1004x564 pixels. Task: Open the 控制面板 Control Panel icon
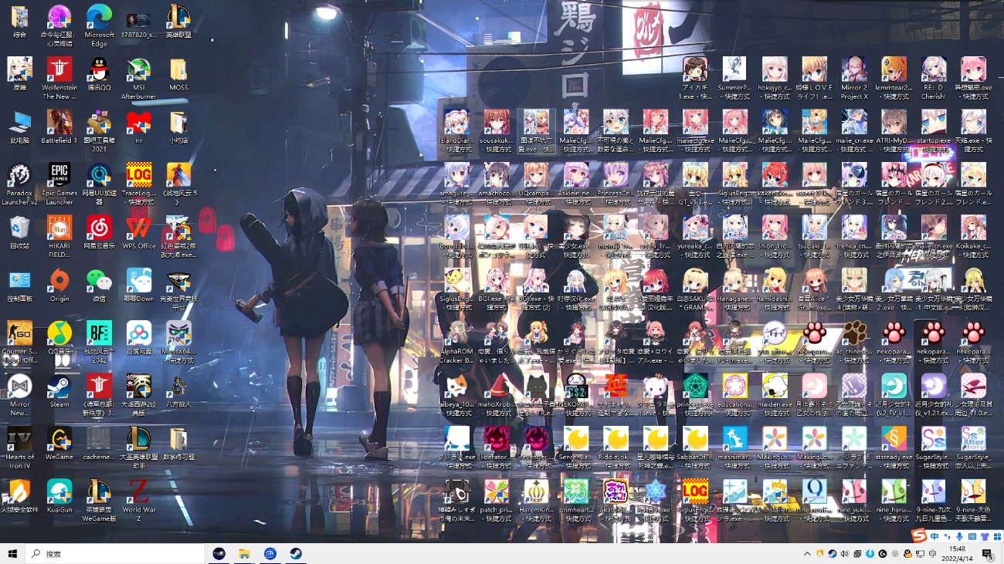(19, 285)
